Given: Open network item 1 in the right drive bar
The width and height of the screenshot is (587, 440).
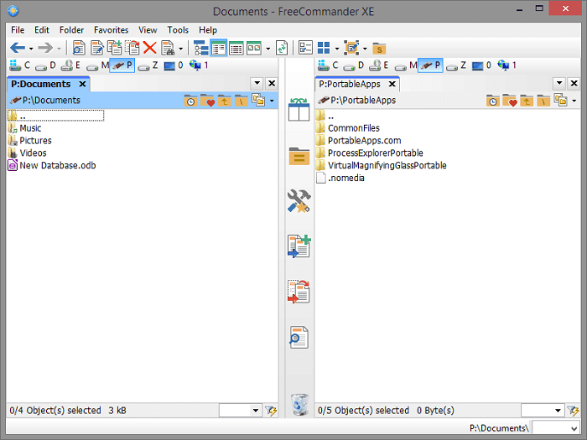Looking at the screenshot, I should 507,65.
